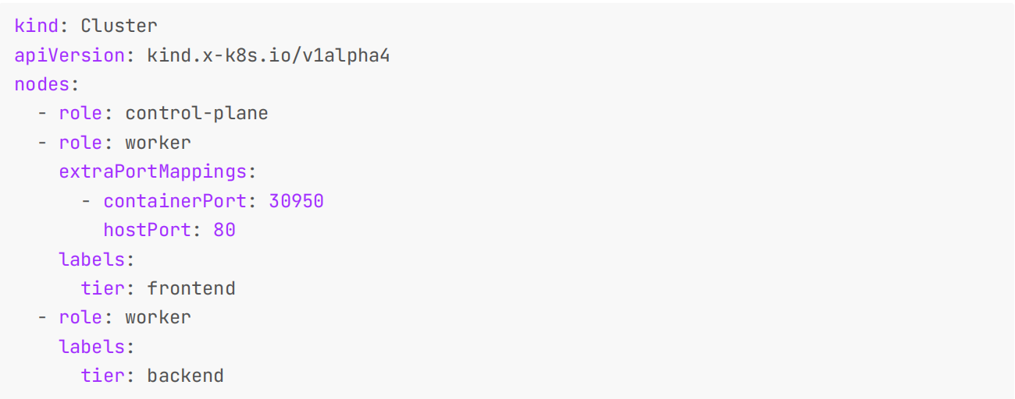Click worker on the line above extraPortMappings
This screenshot has height=399, width=1015.
point(158,143)
